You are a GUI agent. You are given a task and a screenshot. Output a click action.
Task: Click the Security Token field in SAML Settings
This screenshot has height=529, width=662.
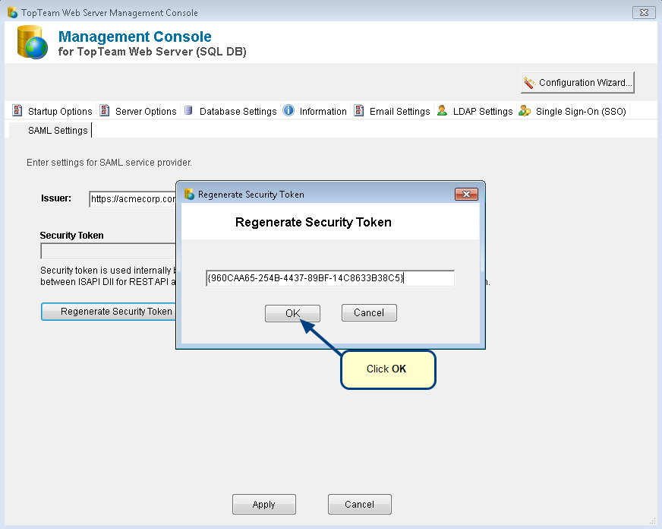click(109, 251)
